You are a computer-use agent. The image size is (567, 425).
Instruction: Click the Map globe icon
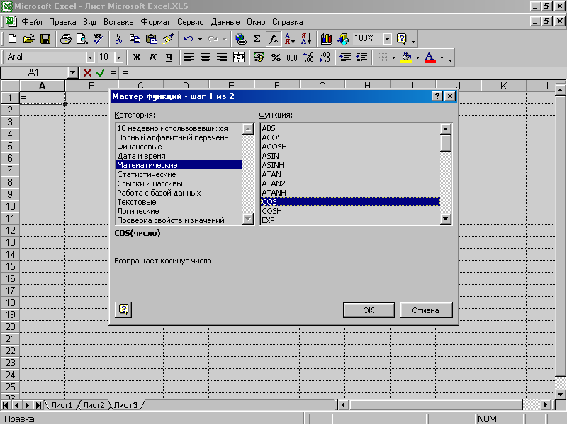[343, 39]
